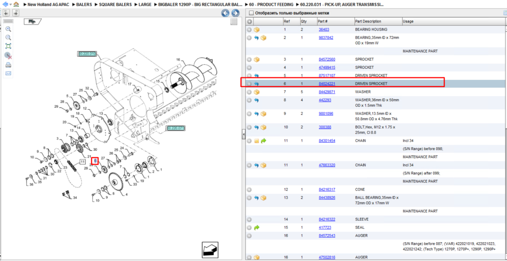Toggle 'Отобразить только выбранные метки' checkbox

tap(251, 13)
